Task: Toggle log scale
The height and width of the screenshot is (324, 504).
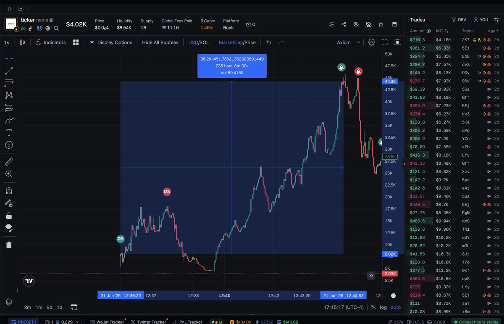Action: click(383, 307)
